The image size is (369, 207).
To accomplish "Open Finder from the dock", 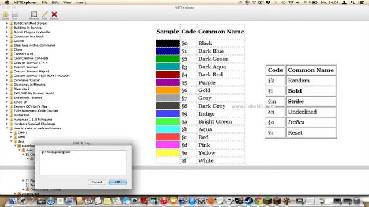I will pyautogui.click(x=13, y=201).
